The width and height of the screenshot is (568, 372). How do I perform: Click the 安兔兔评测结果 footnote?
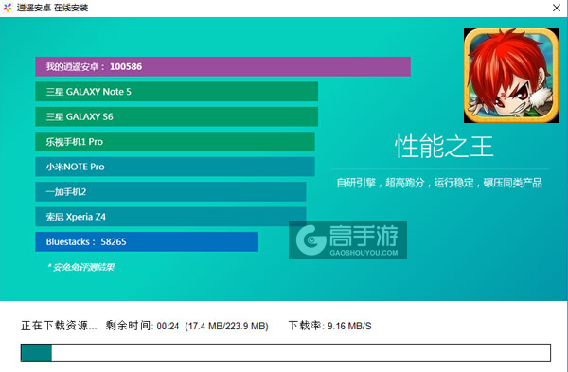click(80, 267)
